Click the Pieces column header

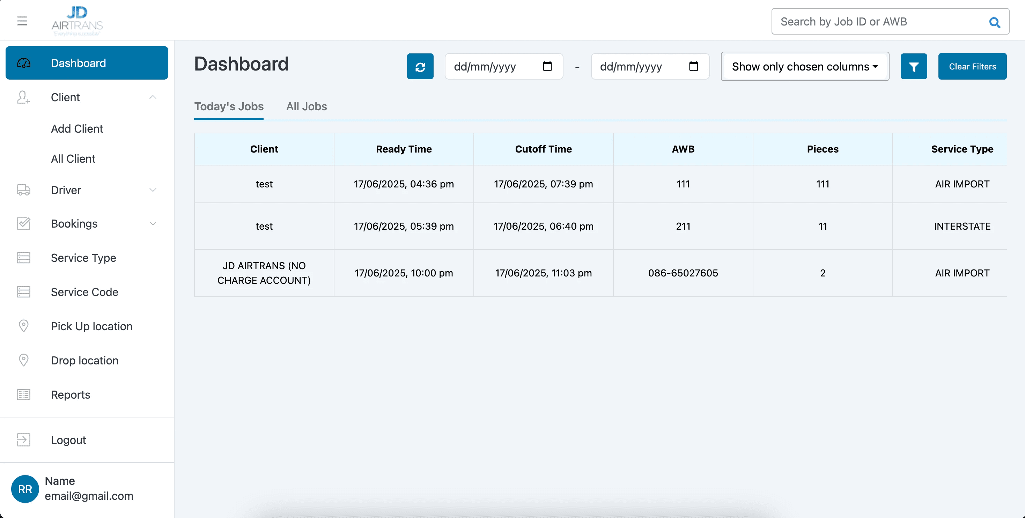tap(823, 149)
